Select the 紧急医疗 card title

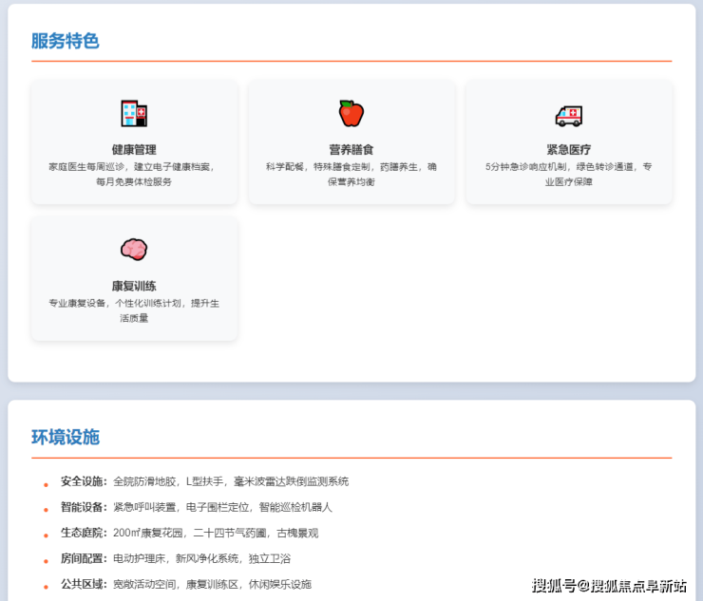(568, 149)
